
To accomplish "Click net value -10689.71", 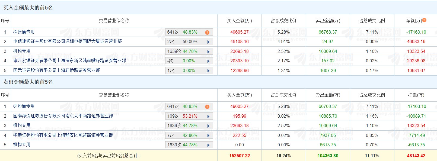I will coord(416,116).
